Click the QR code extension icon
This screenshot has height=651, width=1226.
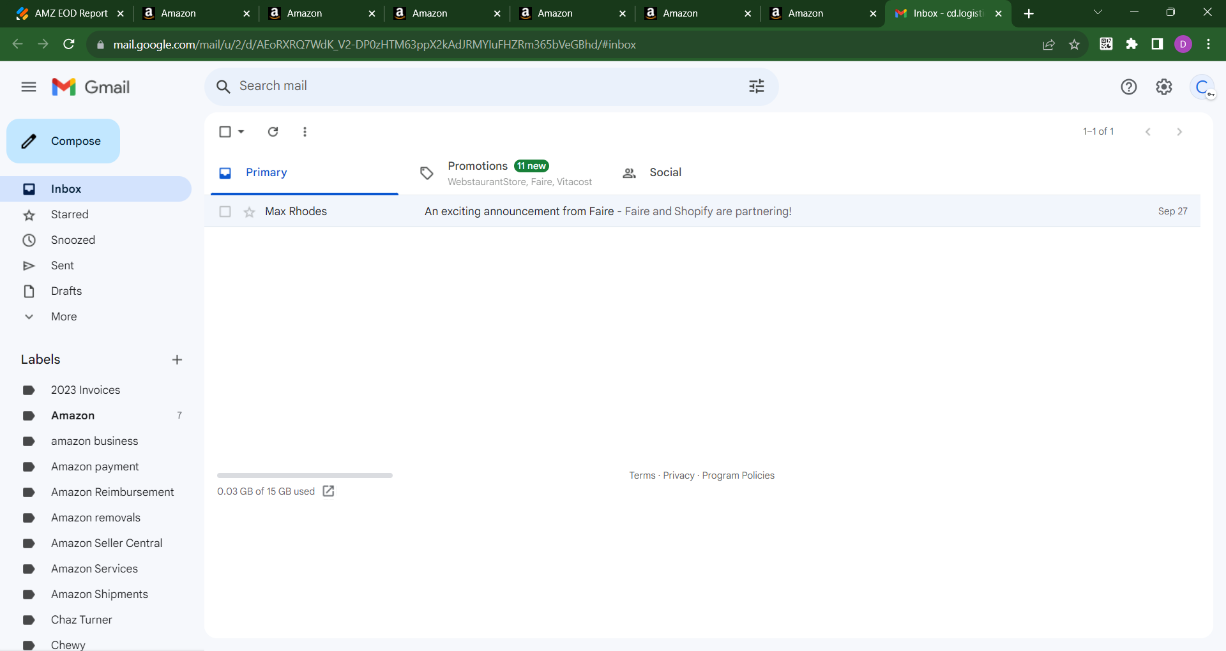pos(1106,44)
